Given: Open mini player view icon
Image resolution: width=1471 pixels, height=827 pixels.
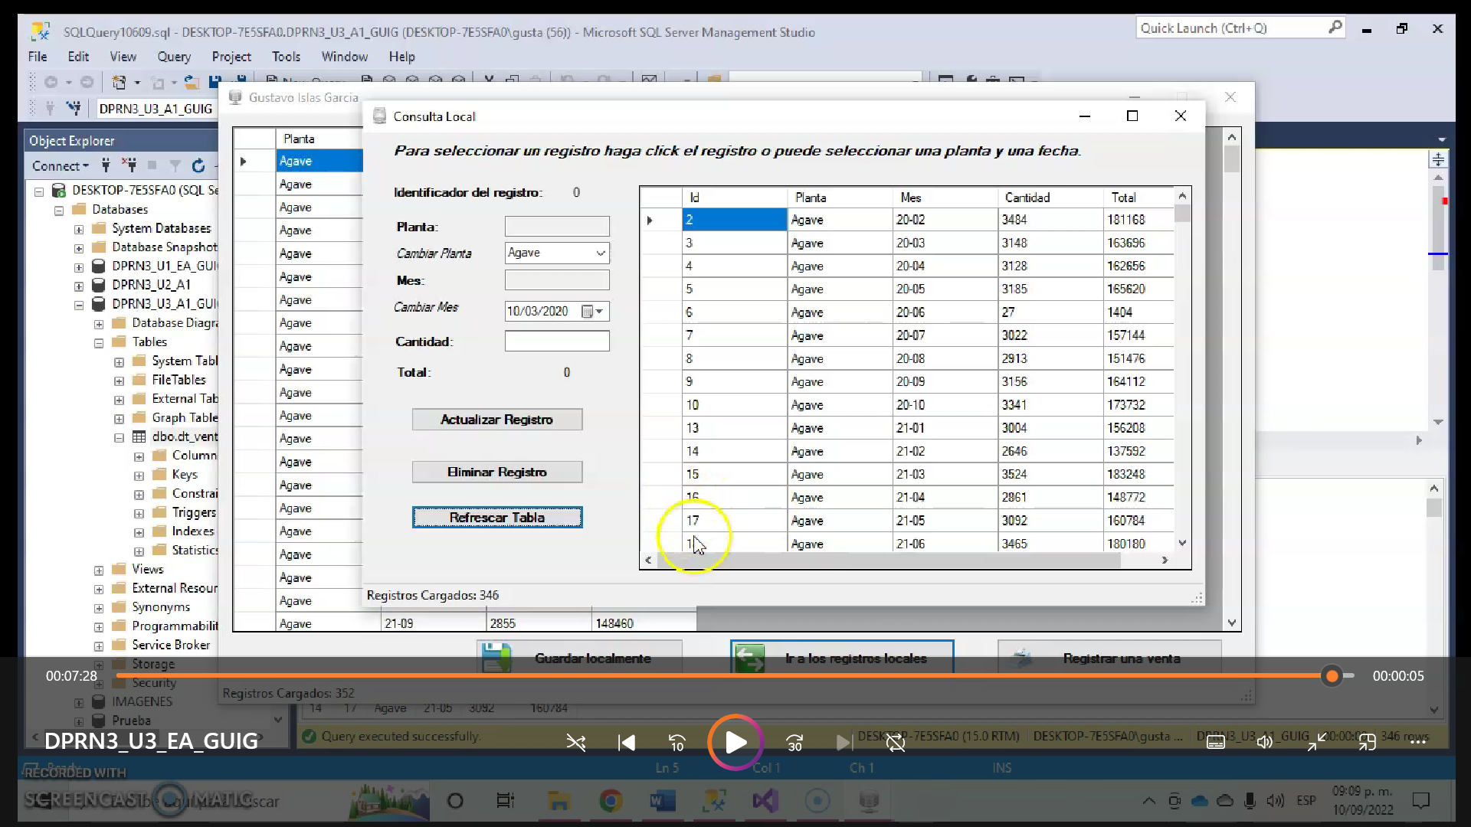Looking at the screenshot, I should [x=1368, y=741].
